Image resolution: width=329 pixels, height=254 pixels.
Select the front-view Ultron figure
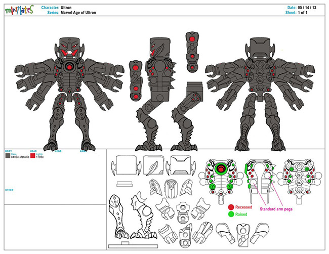coord(69,94)
